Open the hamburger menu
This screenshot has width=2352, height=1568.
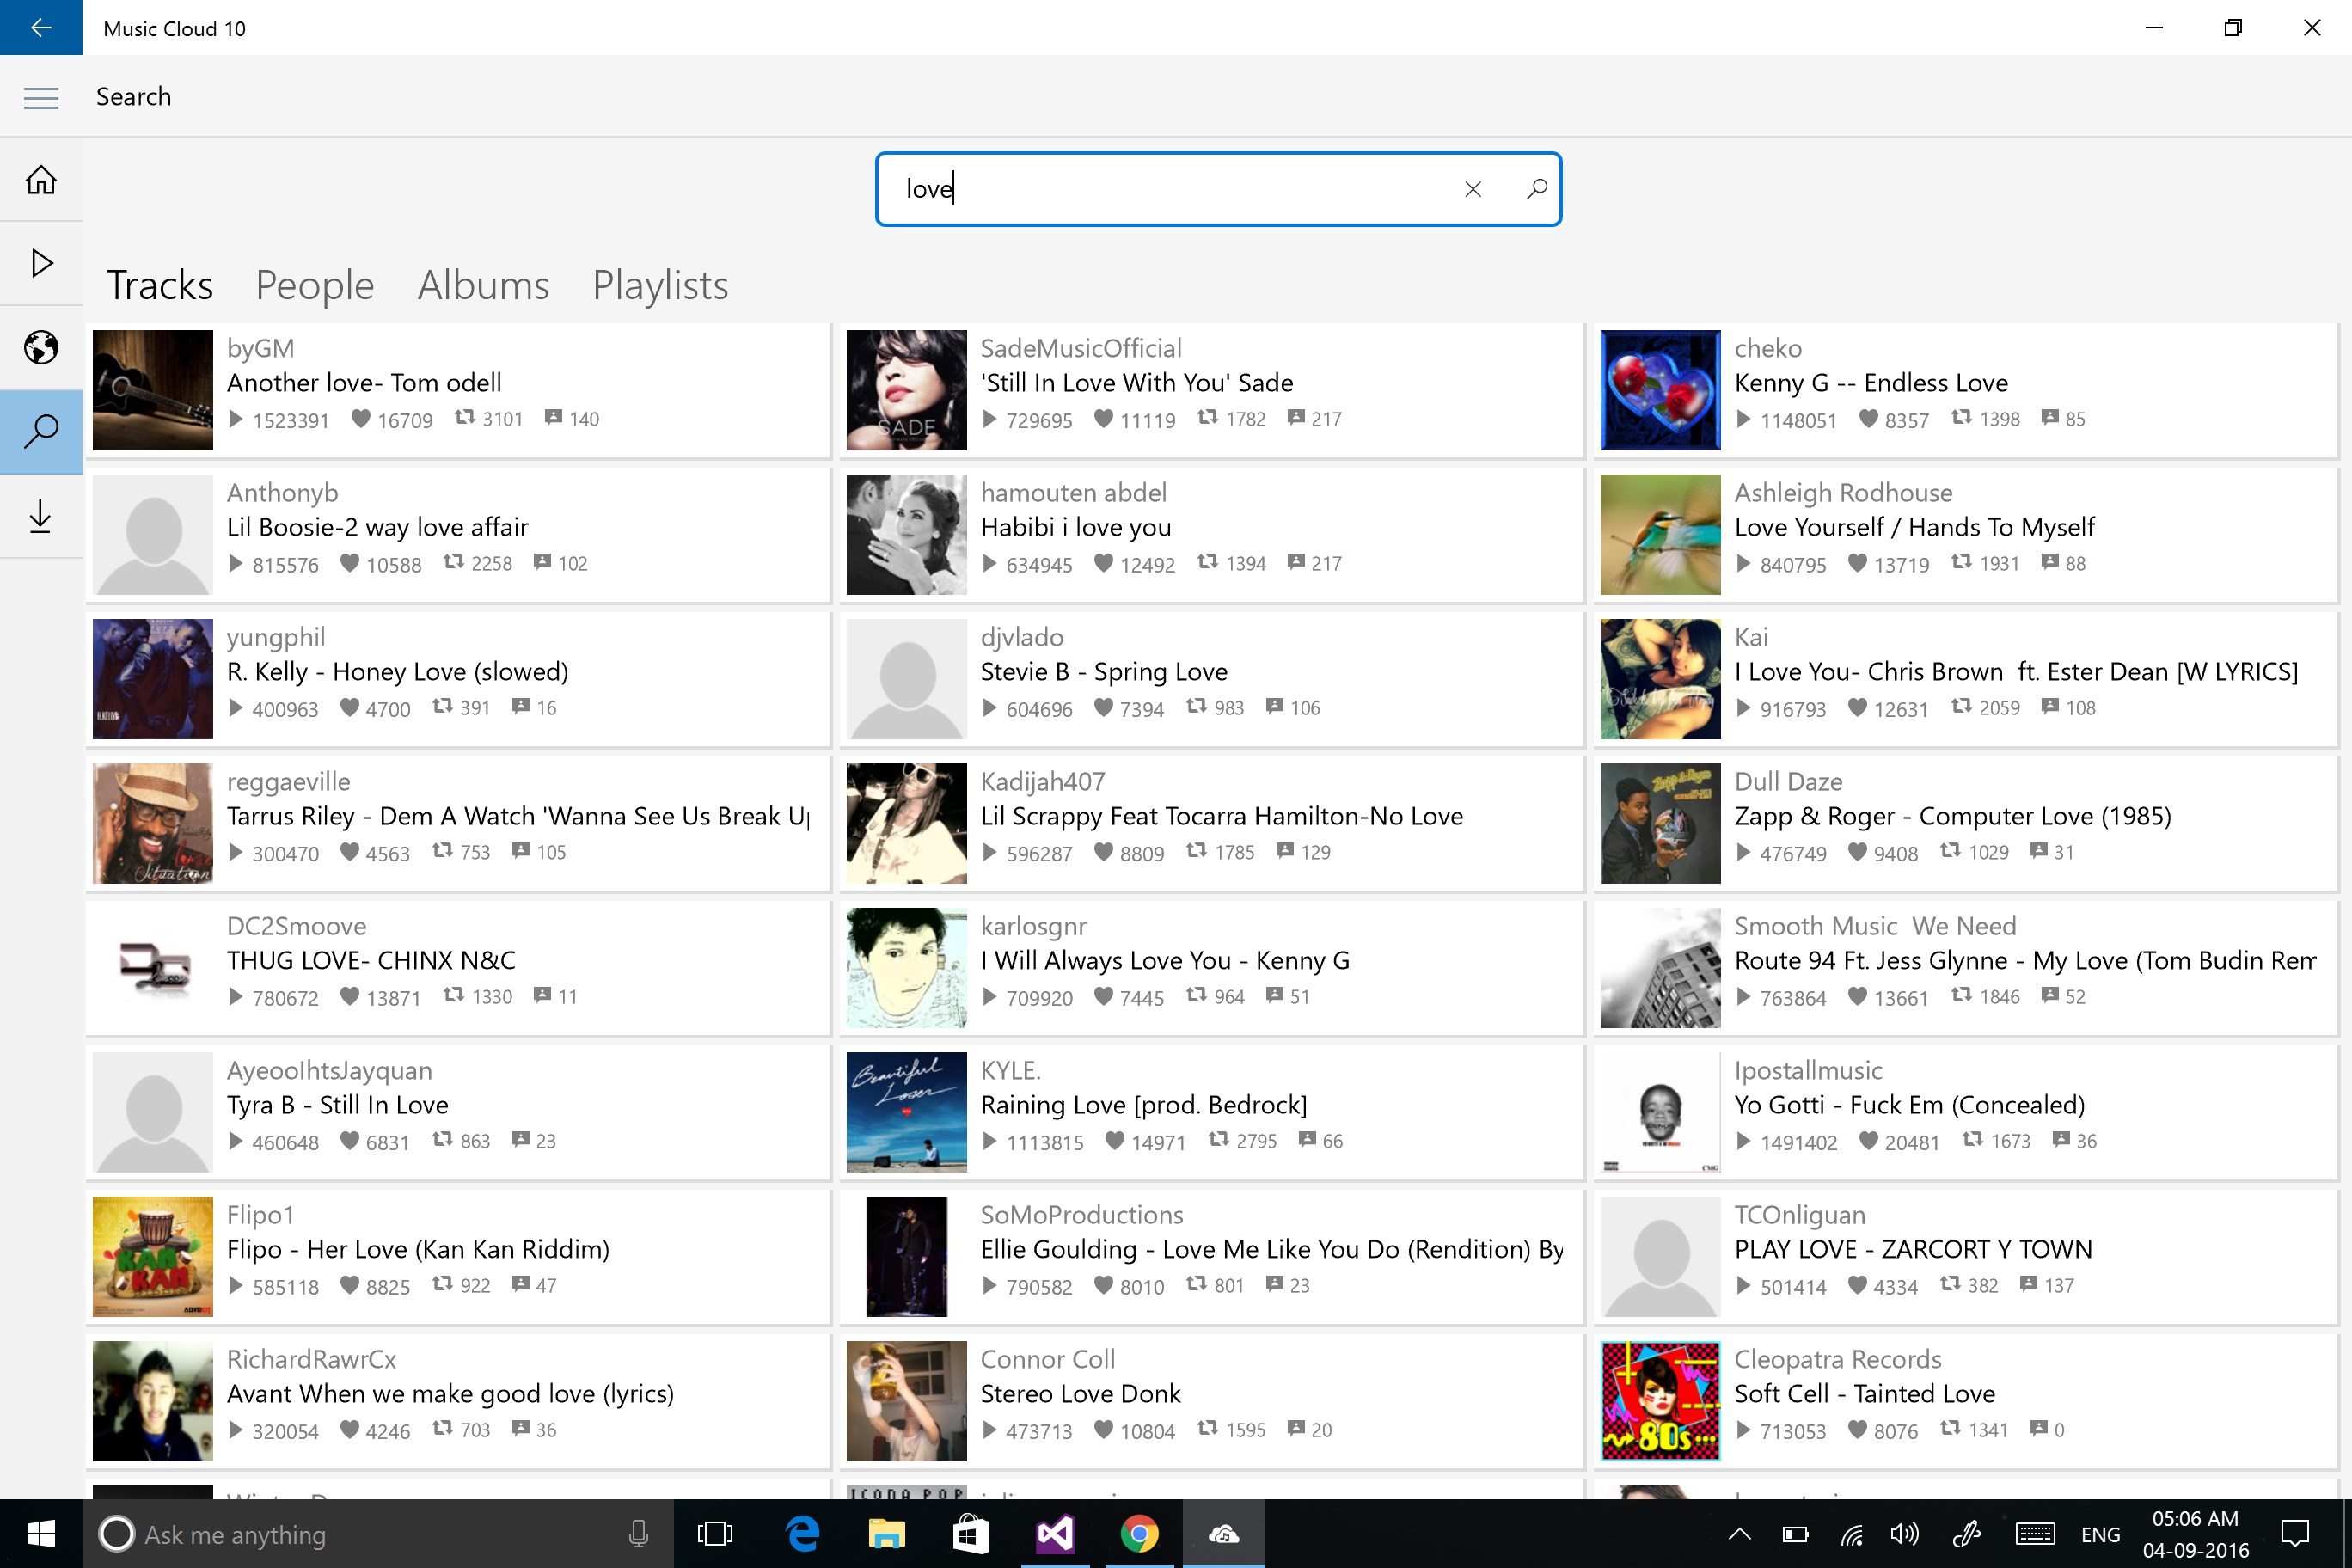point(41,97)
